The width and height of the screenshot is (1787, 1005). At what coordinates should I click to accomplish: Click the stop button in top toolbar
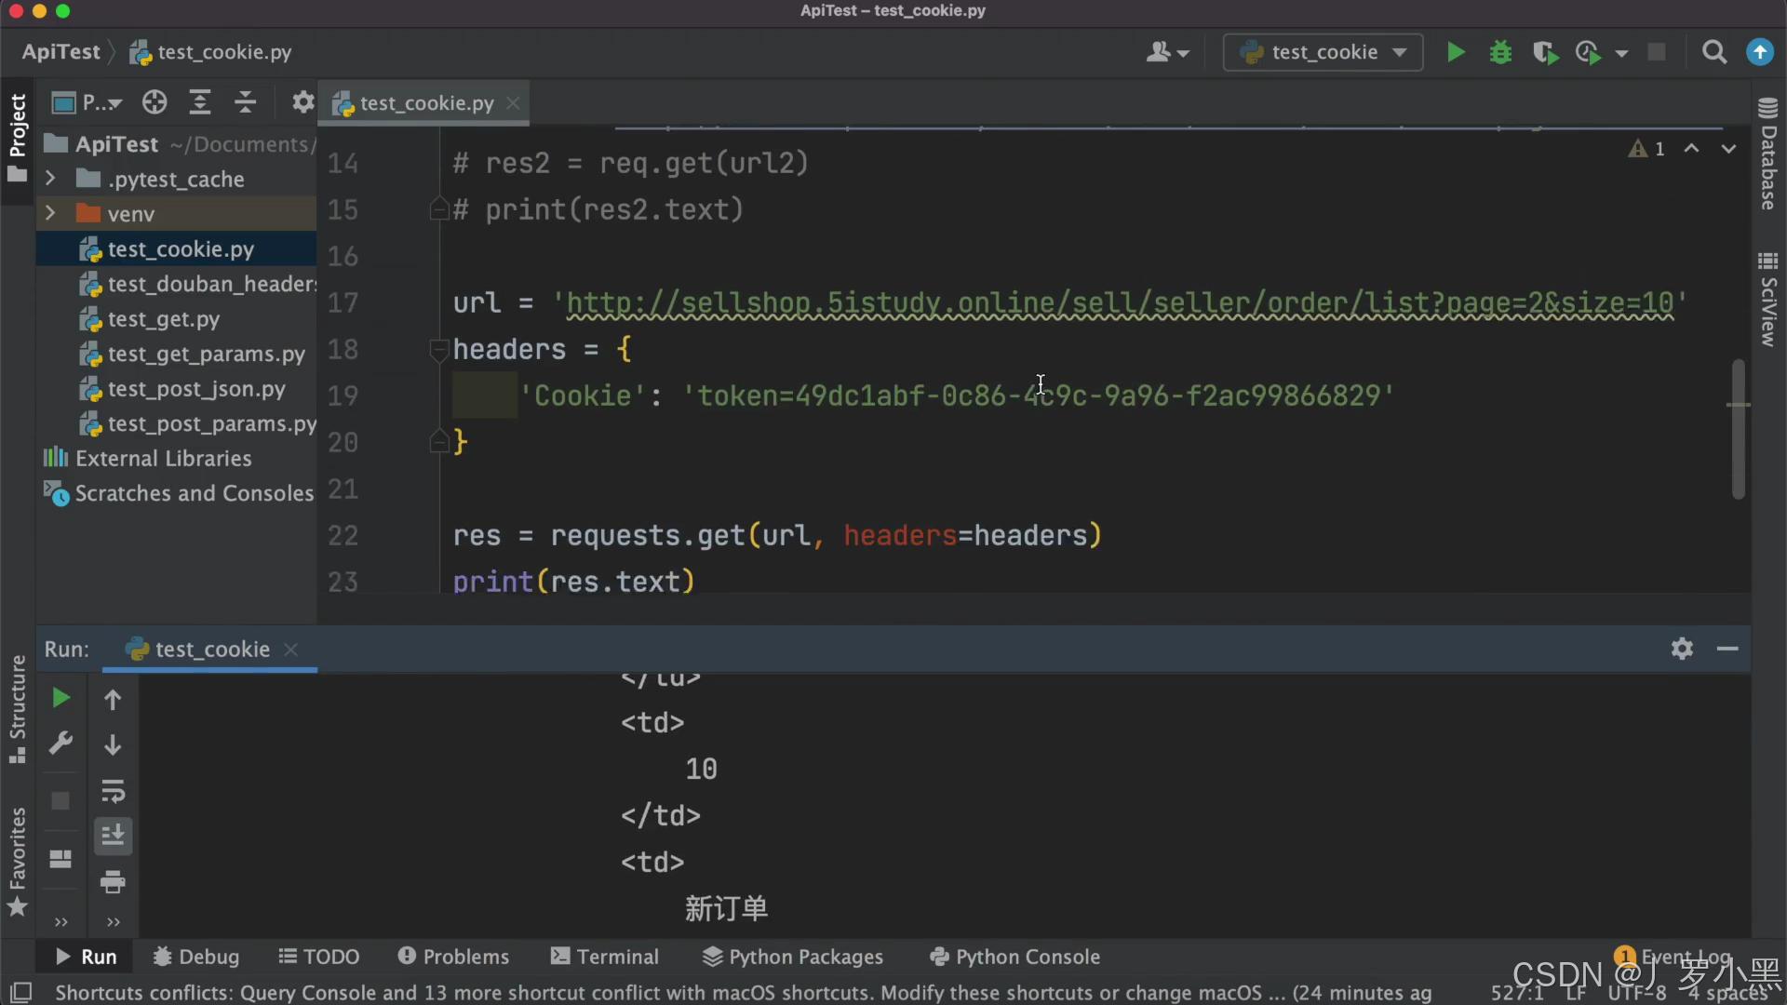[x=1657, y=52]
